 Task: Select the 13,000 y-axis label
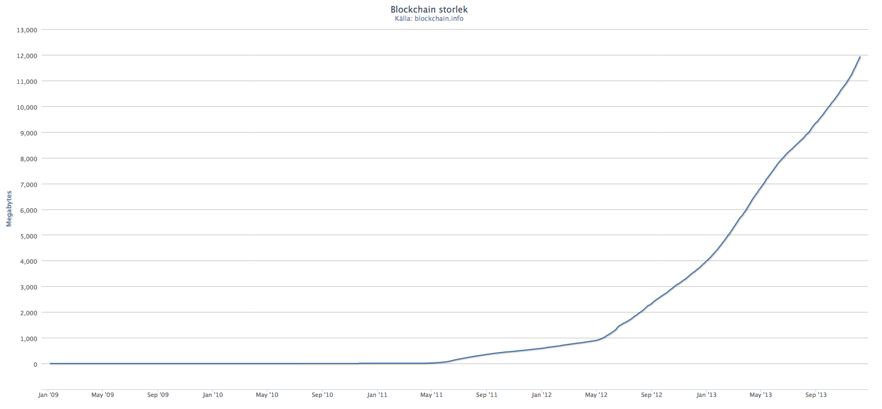[x=27, y=30]
